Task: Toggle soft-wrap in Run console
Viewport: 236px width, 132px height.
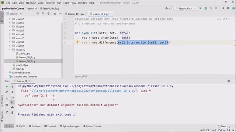Action: (12, 97)
